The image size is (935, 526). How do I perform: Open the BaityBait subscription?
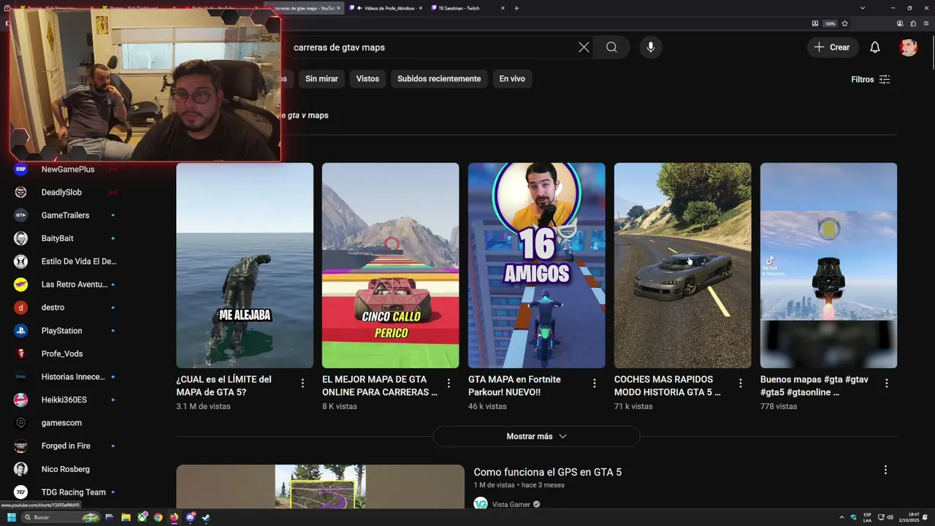point(57,238)
